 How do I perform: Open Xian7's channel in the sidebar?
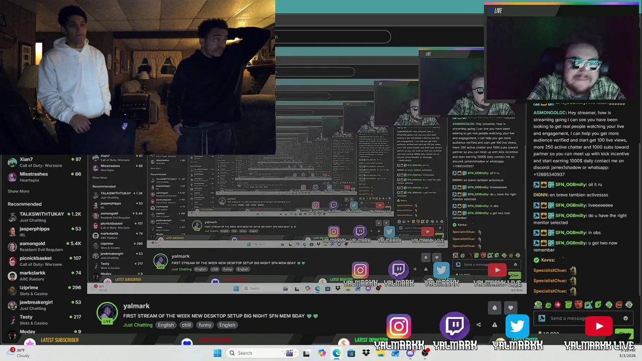click(x=44, y=162)
